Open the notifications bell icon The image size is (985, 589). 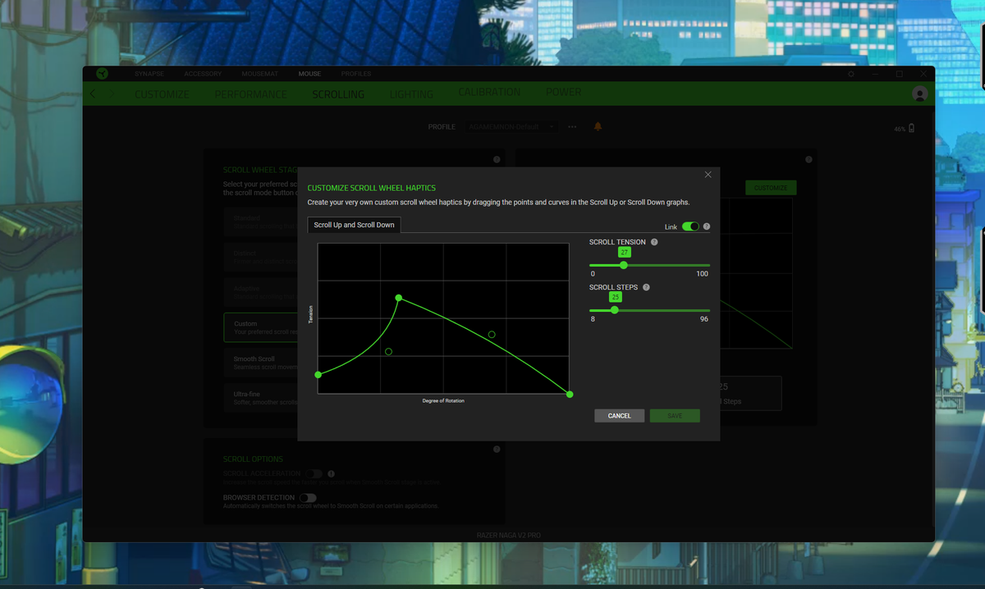click(x=598, y=126)
